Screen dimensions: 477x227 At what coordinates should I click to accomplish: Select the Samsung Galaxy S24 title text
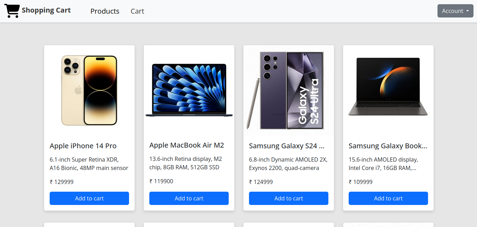[x=286, y=146]
